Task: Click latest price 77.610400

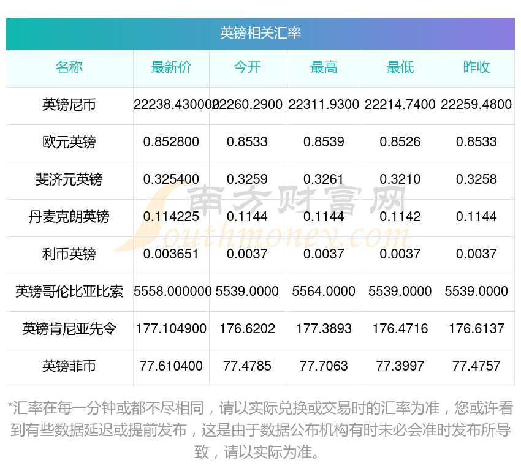Action: 171,366
